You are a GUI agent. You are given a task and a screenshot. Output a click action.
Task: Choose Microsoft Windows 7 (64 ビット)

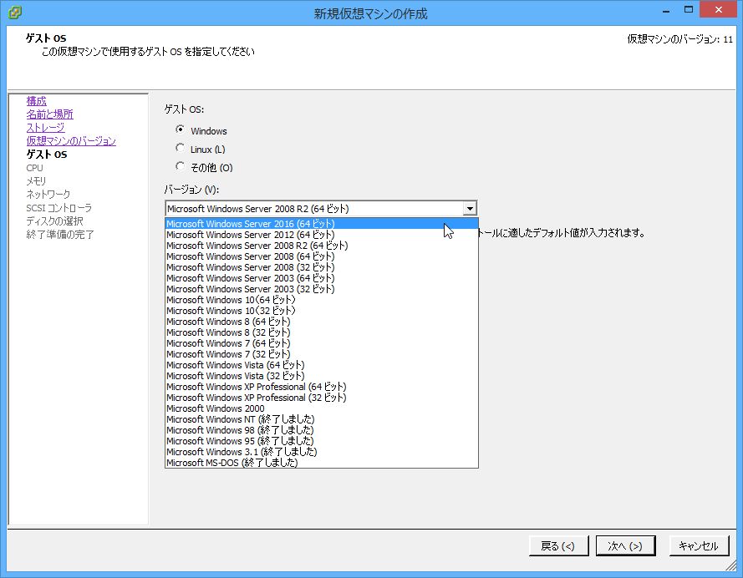[x=321, y=343]
